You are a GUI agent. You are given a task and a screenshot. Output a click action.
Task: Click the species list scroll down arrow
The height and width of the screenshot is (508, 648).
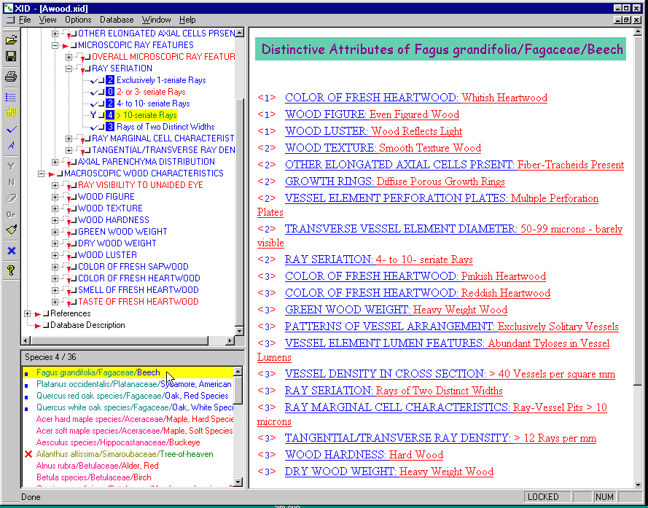(238, 482)
